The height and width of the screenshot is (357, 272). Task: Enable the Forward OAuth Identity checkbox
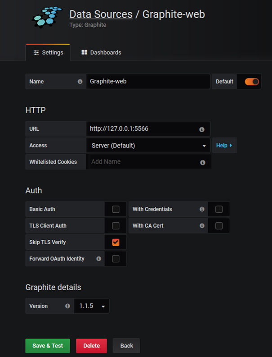(116, 259)
